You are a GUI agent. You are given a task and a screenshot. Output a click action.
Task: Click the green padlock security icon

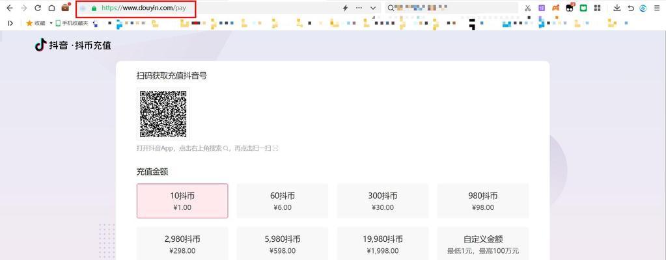coord(94,8)
